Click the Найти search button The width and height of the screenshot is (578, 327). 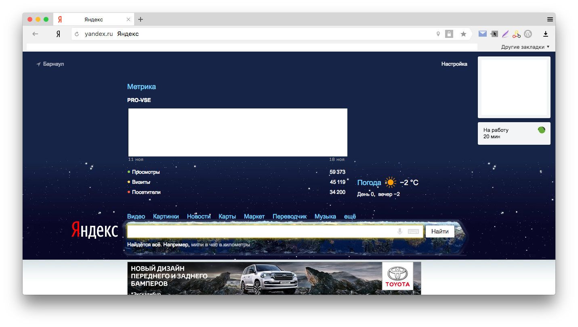click(x=440, y=231)
